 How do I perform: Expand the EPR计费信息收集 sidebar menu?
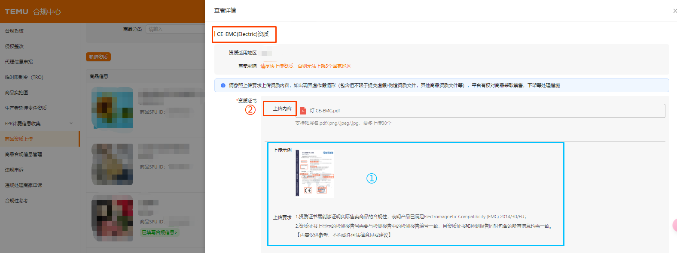click(x=71, y=123)
